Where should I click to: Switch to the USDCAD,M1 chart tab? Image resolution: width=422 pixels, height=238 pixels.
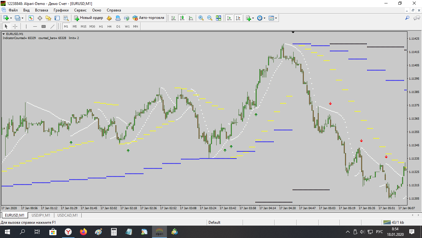coord(67,215)
